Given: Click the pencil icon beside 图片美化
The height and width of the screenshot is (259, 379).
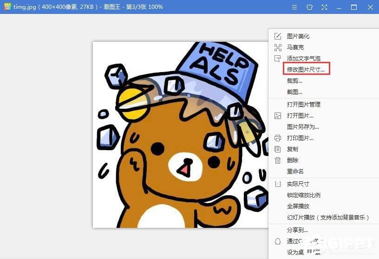Looking at the screenshot, I should tap(278, 36).
